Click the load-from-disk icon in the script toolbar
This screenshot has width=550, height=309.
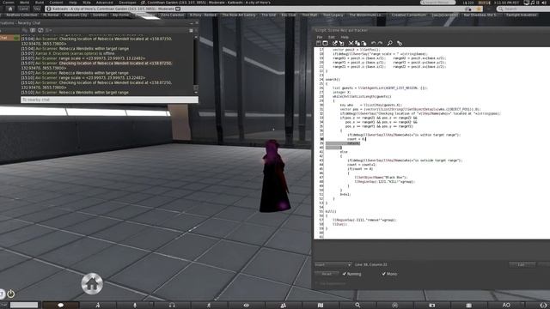point(334,43)
